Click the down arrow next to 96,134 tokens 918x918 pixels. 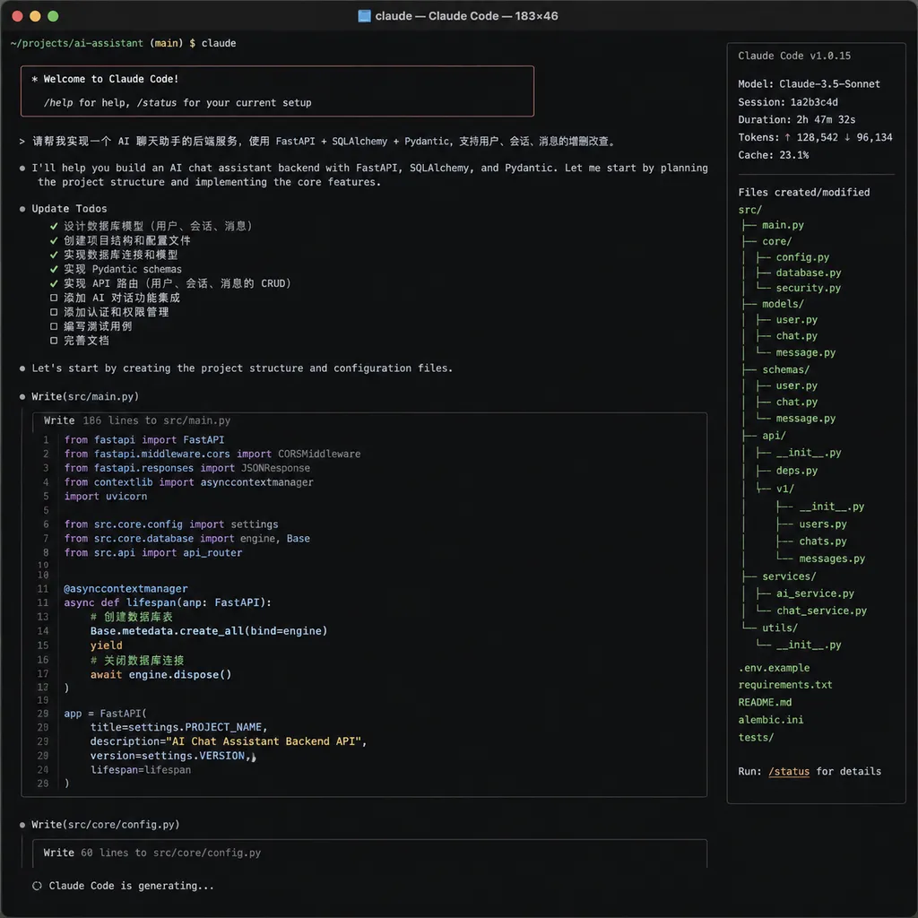[847, 137]
